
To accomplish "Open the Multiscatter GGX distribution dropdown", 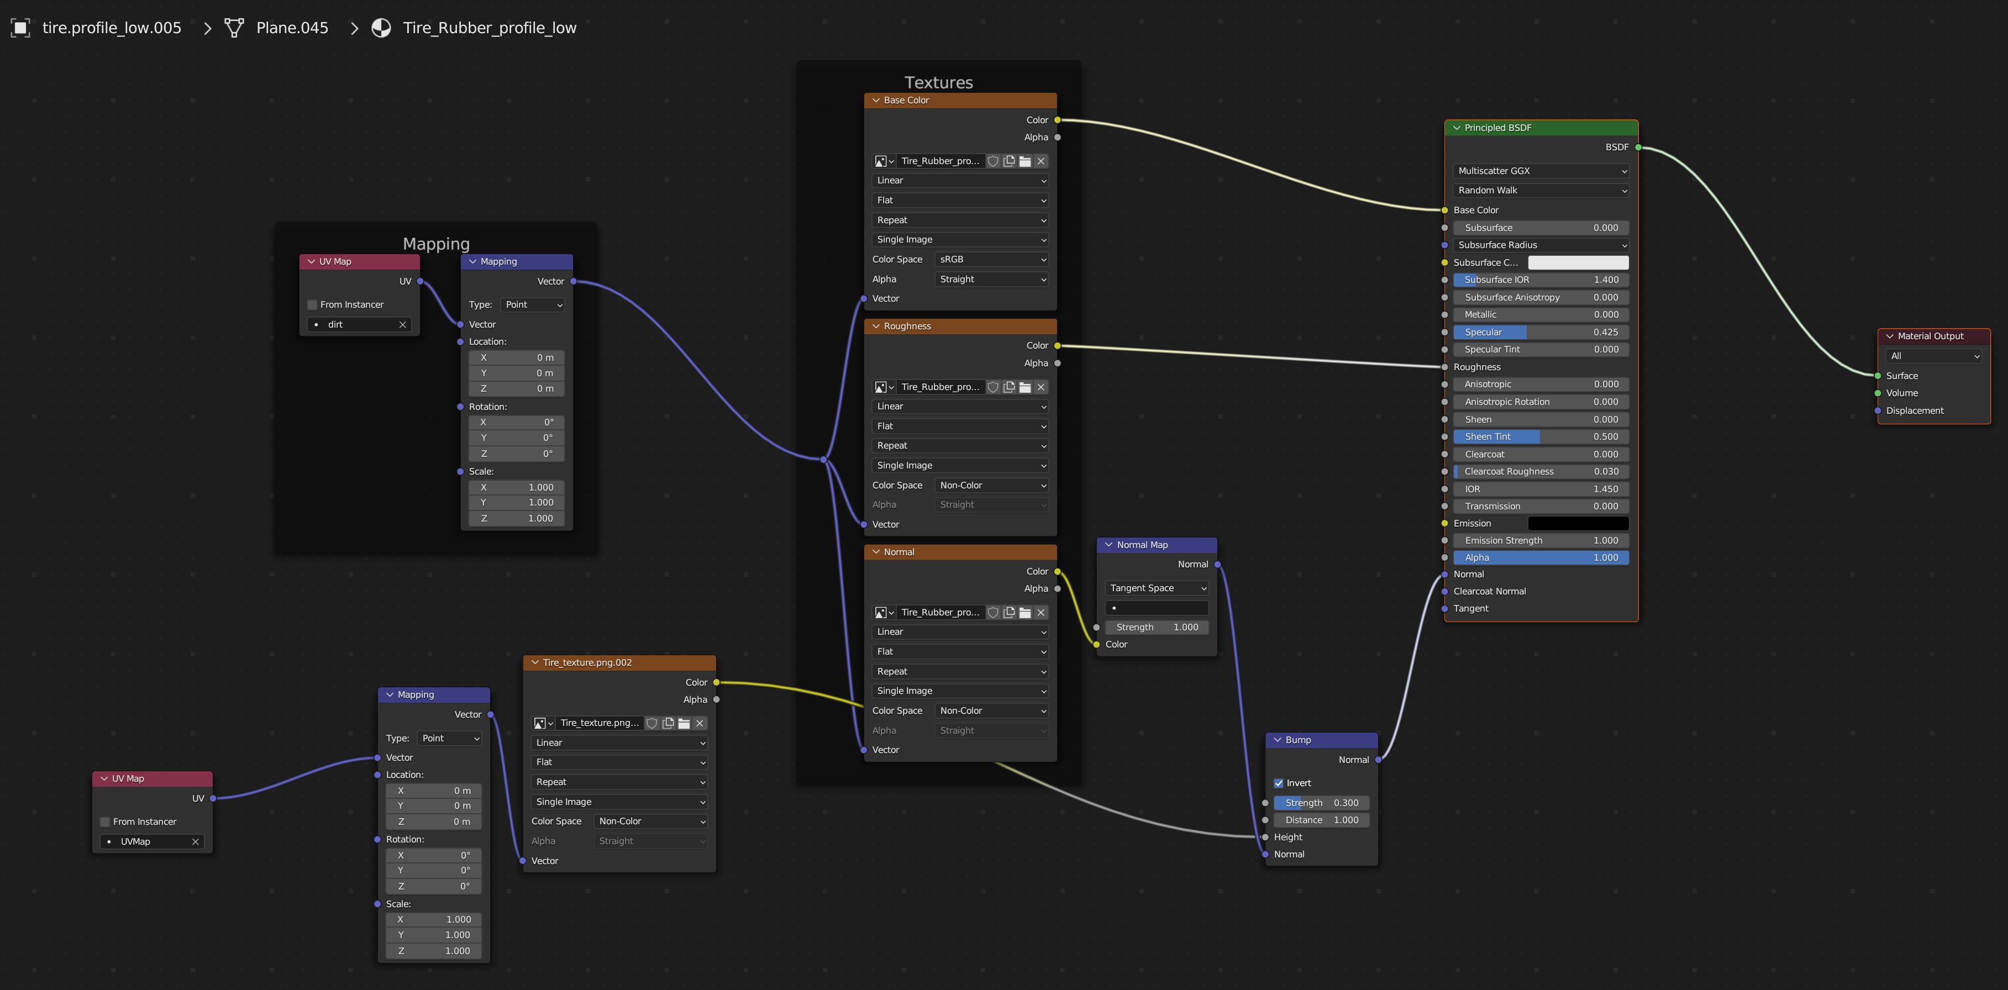I will 1541,171.
